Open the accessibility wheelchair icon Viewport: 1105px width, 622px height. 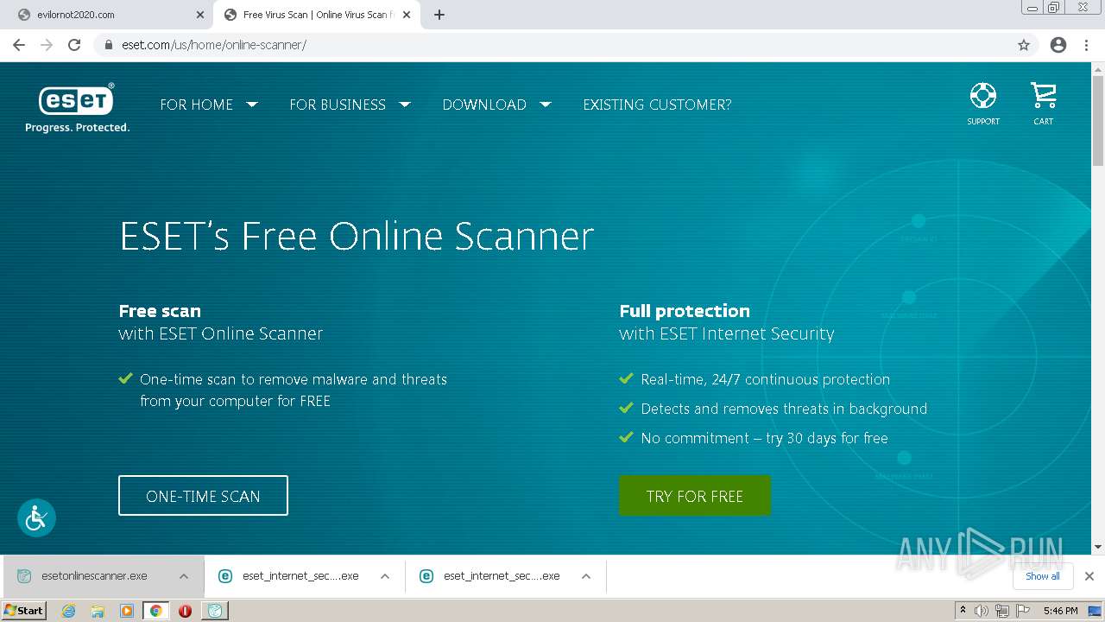click(x=36, y=517)
